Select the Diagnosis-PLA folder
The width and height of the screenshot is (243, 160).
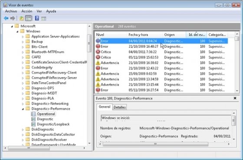click(x=43, y=98)
